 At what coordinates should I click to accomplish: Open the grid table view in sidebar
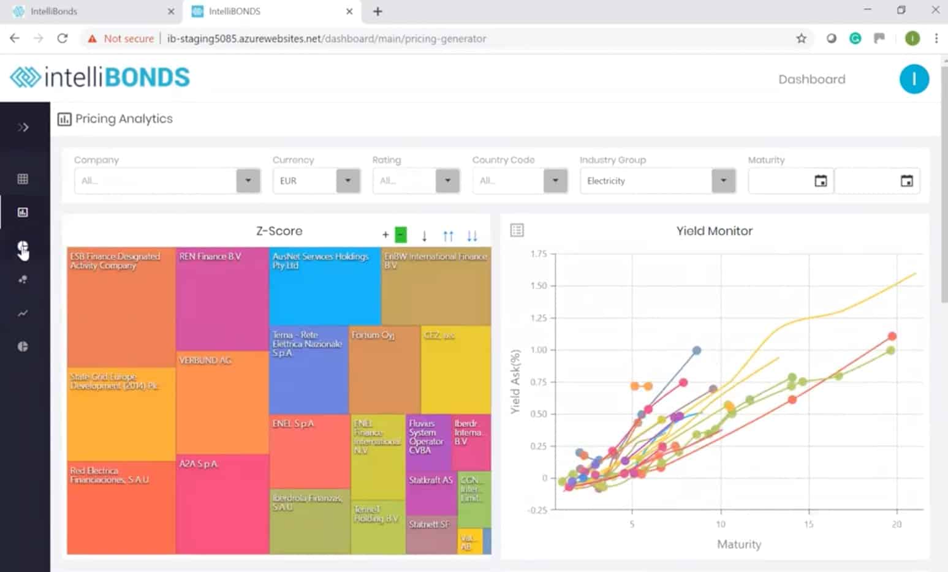coord(23,179)
